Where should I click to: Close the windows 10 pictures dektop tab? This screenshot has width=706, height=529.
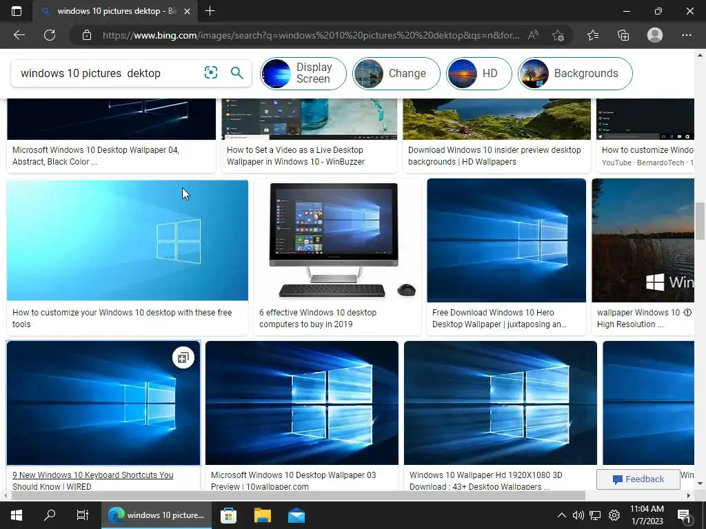click(x=188, y=11)
